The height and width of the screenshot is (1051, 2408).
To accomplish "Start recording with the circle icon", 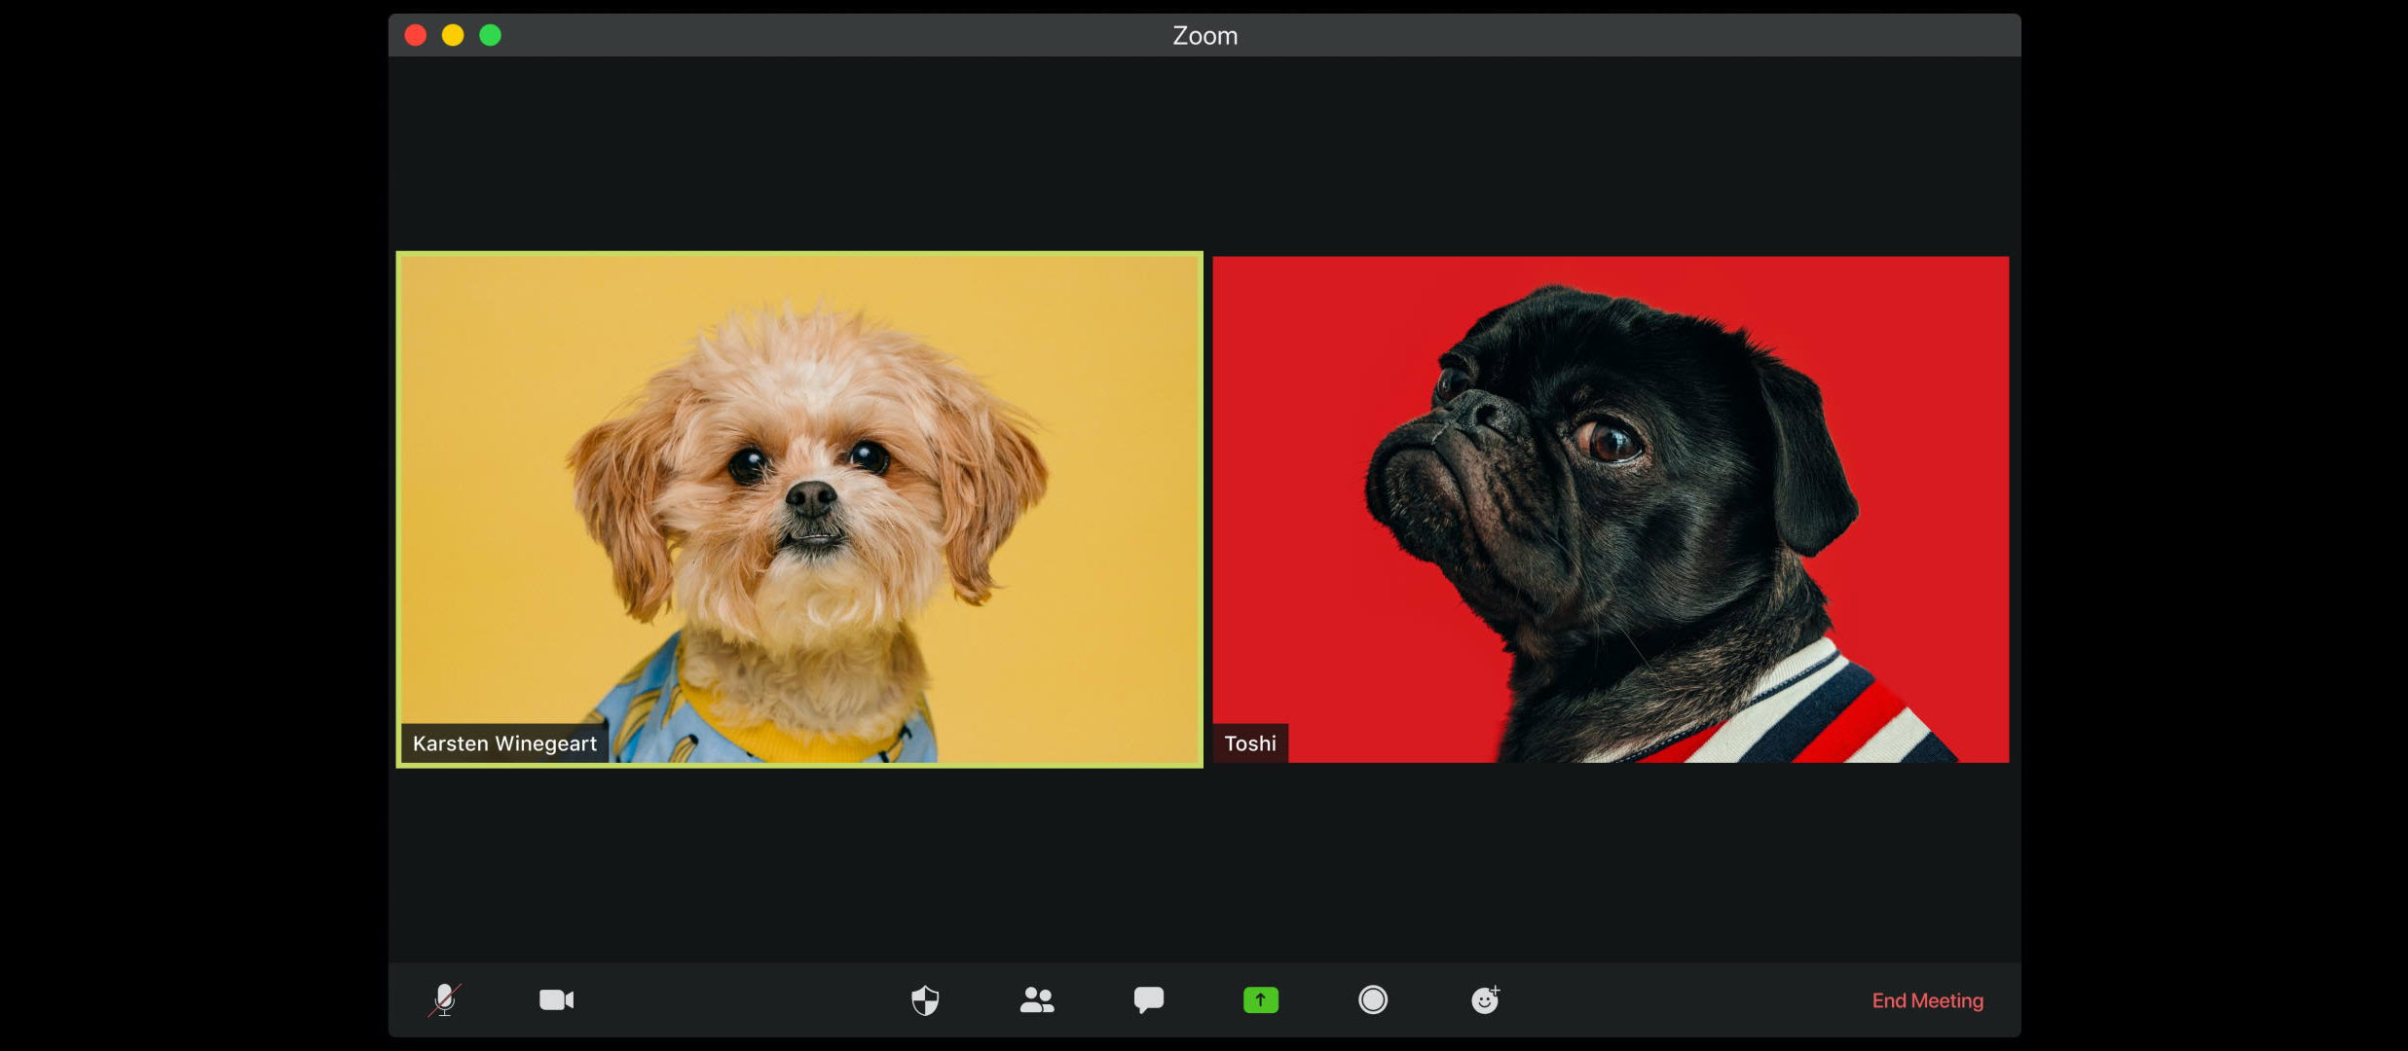I will coord(1373,999).
